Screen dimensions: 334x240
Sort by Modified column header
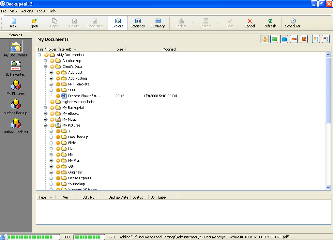152,49
